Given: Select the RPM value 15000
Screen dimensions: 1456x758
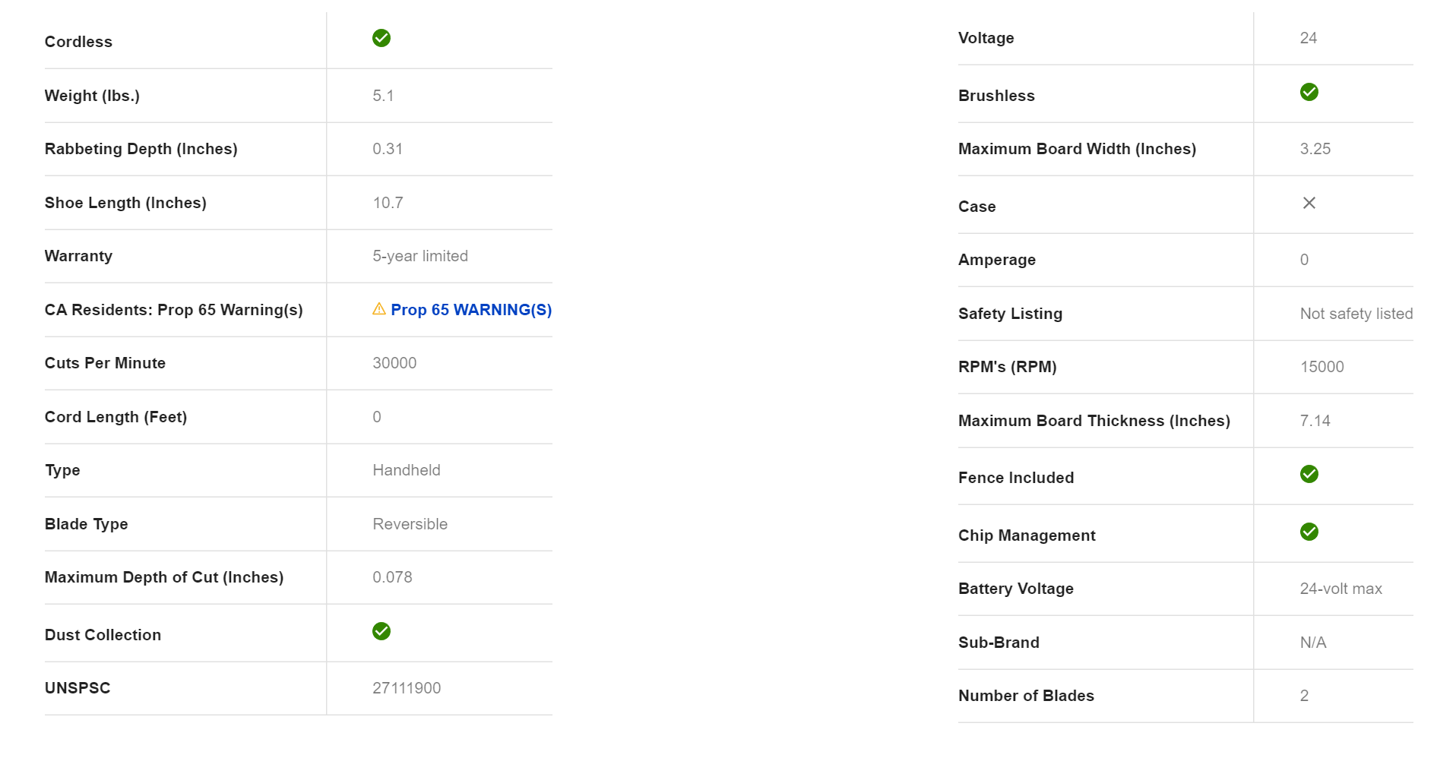Looking at the screenshot, I should [1321, 367].
